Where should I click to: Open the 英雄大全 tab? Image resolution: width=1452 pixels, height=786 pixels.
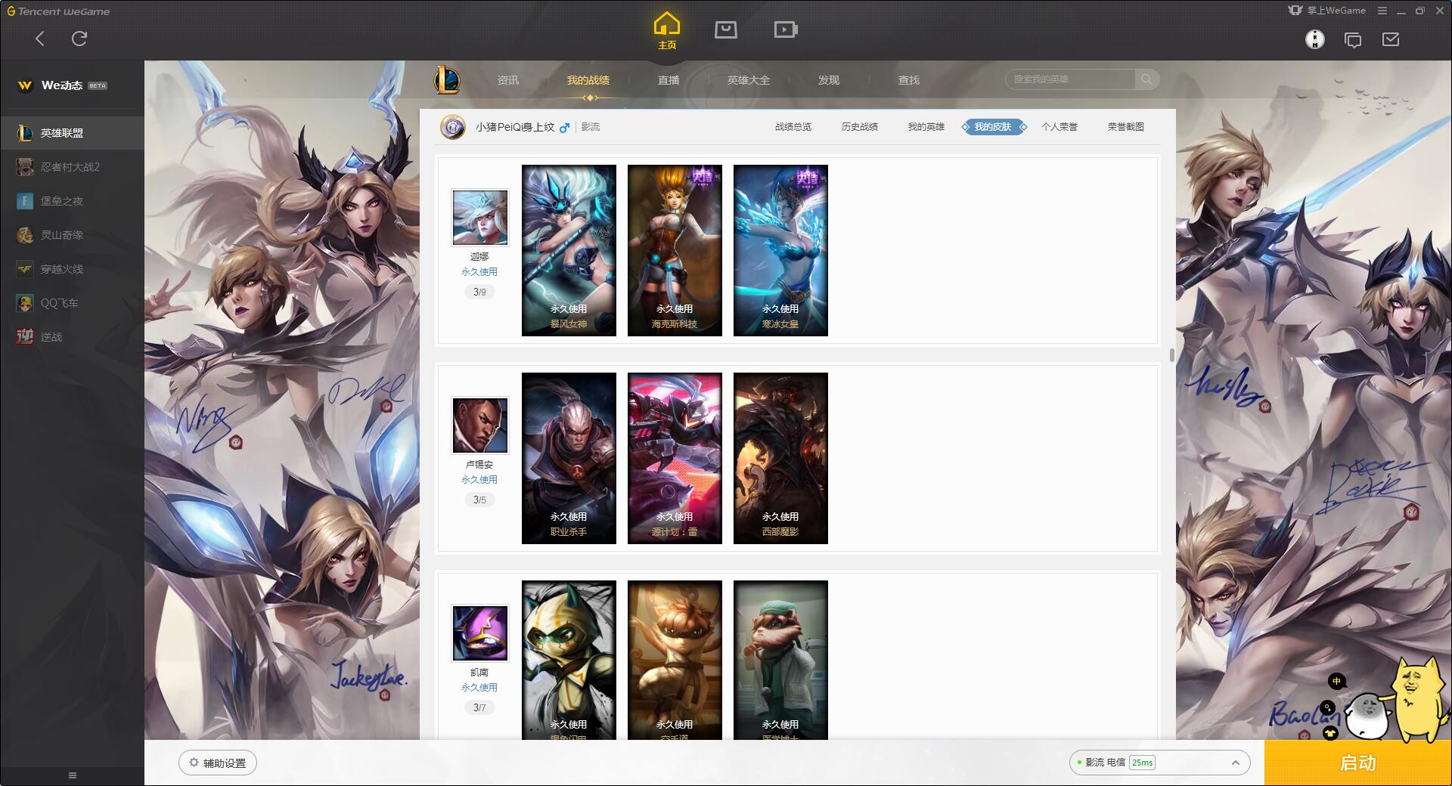tap(749, 80)
